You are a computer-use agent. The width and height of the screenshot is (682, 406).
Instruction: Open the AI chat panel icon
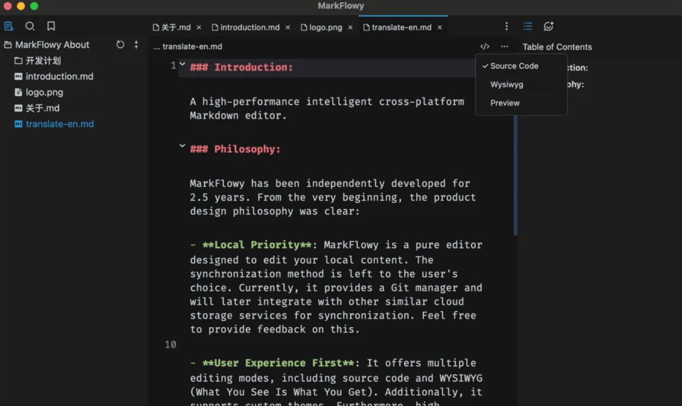(549, 26)
